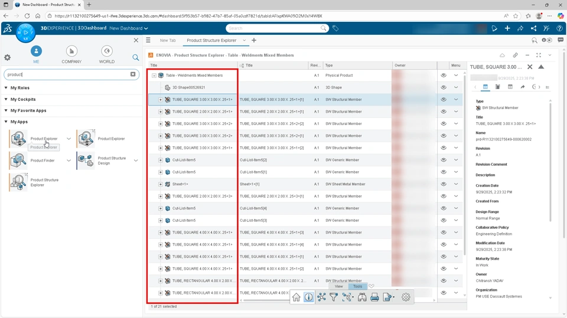This screenshot has height=318, width=567.
Task: Open the export icon dropdown arrow
Action: [394, 297]
